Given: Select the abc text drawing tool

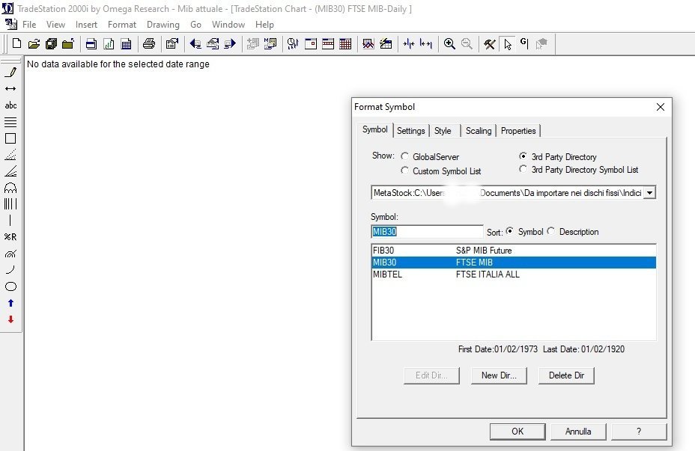Looking at the screenshot, I should coord(10,105).
